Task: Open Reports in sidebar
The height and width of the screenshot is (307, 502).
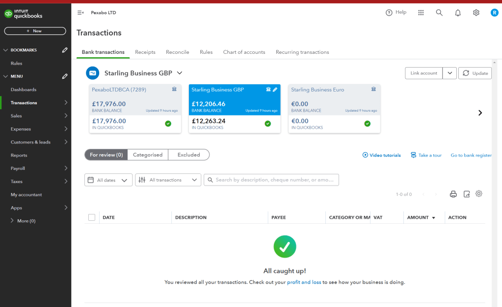Action: pos(19,155)
